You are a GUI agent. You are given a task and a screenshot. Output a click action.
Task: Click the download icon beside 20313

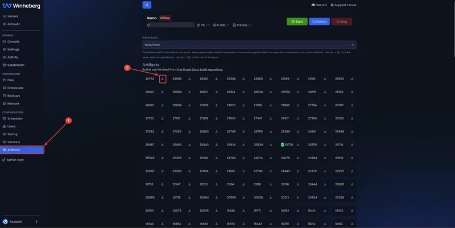(297, 197)
